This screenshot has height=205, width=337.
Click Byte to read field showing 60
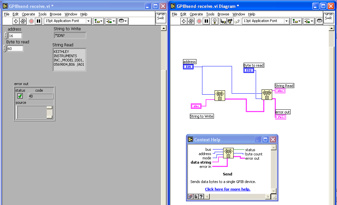(x=15, y=49)
